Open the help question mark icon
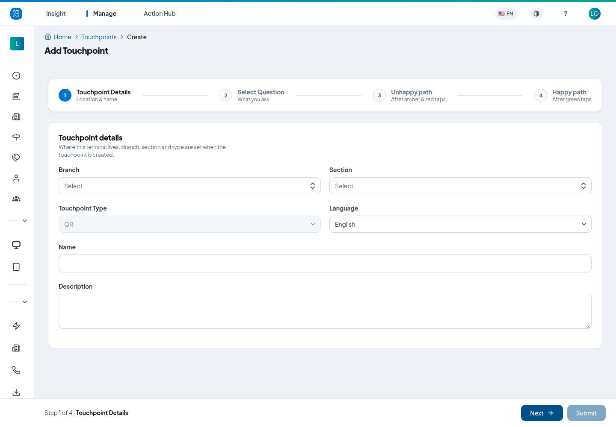 point(566,14)
